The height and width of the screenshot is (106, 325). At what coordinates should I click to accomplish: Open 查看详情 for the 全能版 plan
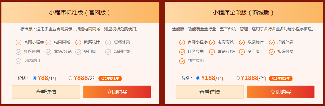(209, 92)
